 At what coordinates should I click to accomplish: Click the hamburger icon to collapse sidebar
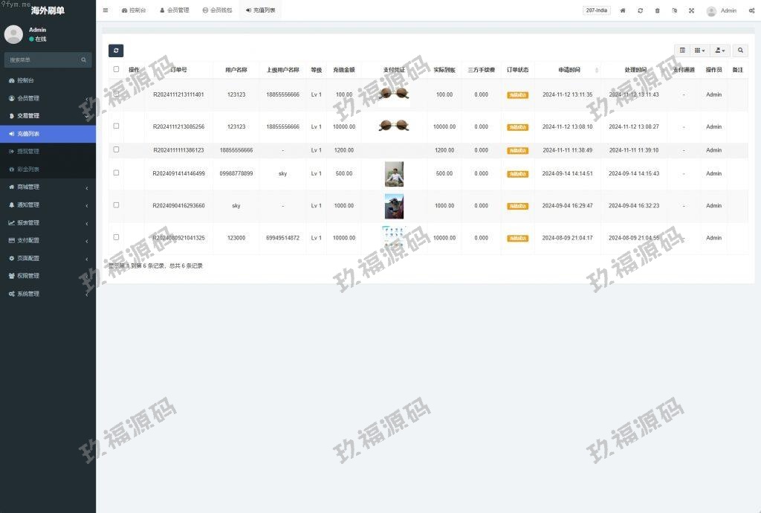point(106,10)
